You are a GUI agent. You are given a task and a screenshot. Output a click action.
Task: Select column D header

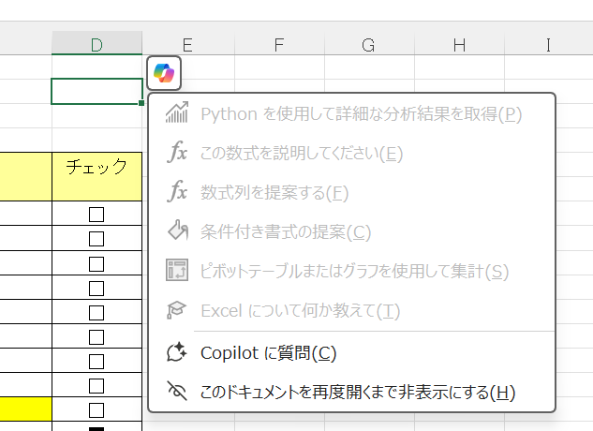coord(96,43)
